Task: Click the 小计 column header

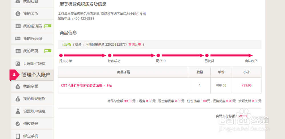Action: 247,72
